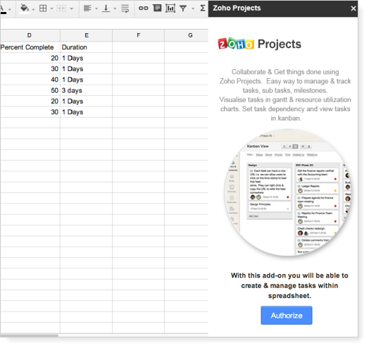Screen dimensions: 369x348
Task: Select the Duration header cell
Action: click(87, 47)
